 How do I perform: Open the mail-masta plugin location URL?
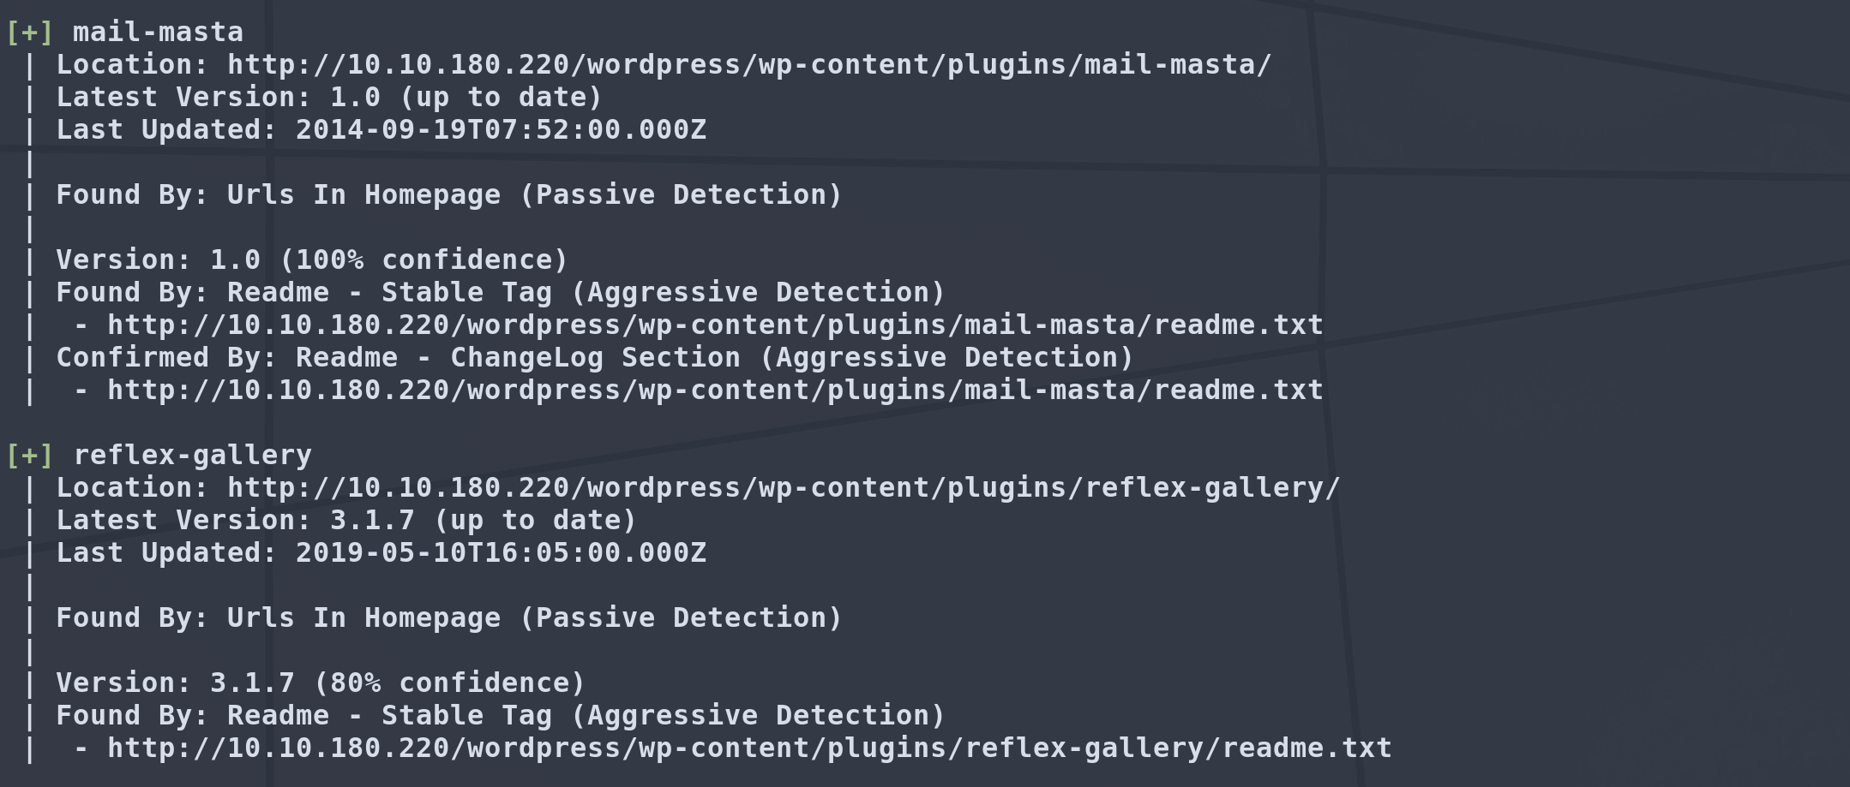(x=748, y=65)
